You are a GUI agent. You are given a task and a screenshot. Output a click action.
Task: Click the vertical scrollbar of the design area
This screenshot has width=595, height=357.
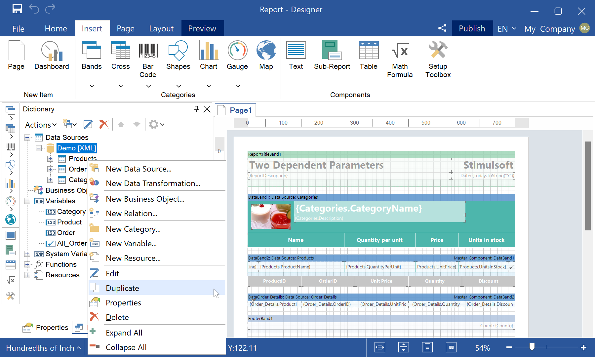pyautogui.click(x=588, y=186)
